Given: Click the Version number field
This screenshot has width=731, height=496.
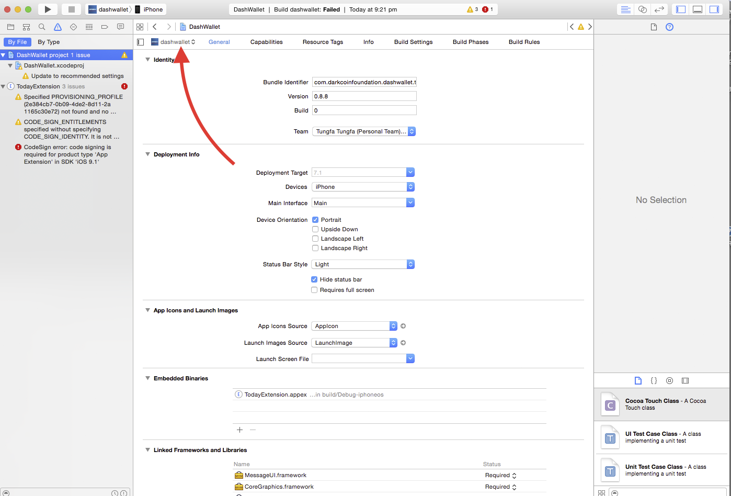Looking at the screenshot, I should coord(364,96).
